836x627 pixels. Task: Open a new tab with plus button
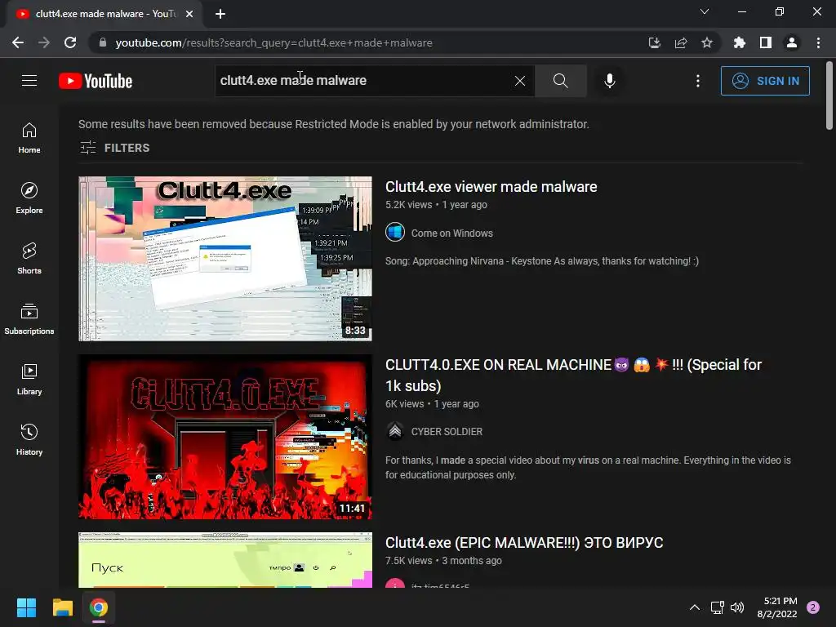[x=220, y=14]
